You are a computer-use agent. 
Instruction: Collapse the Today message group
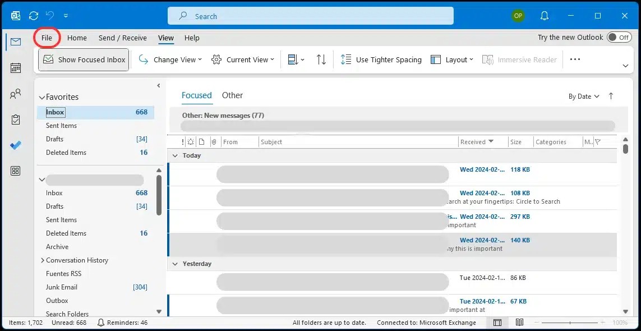pos(175,156)
